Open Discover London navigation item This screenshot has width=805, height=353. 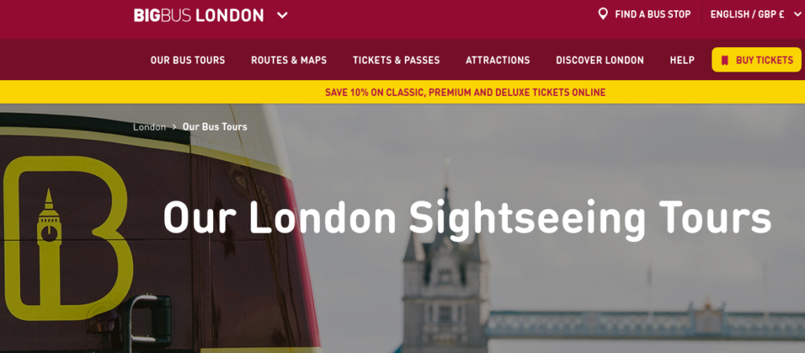(x=600, y=60)
